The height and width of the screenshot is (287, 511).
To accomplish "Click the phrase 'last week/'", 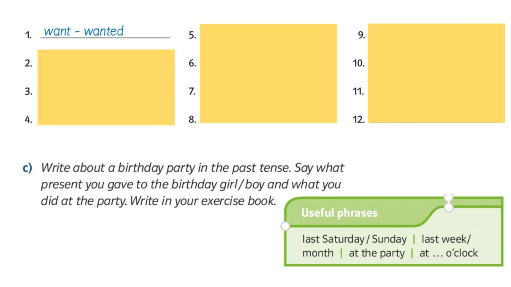I will click(446, 239).
